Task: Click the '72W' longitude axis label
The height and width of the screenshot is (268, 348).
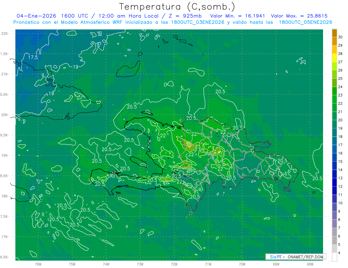Action: [174, 264]
